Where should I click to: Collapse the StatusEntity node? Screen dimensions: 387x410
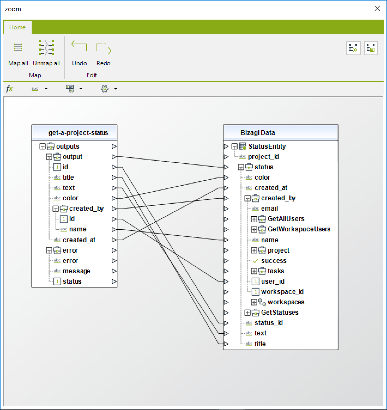[234, 146]
